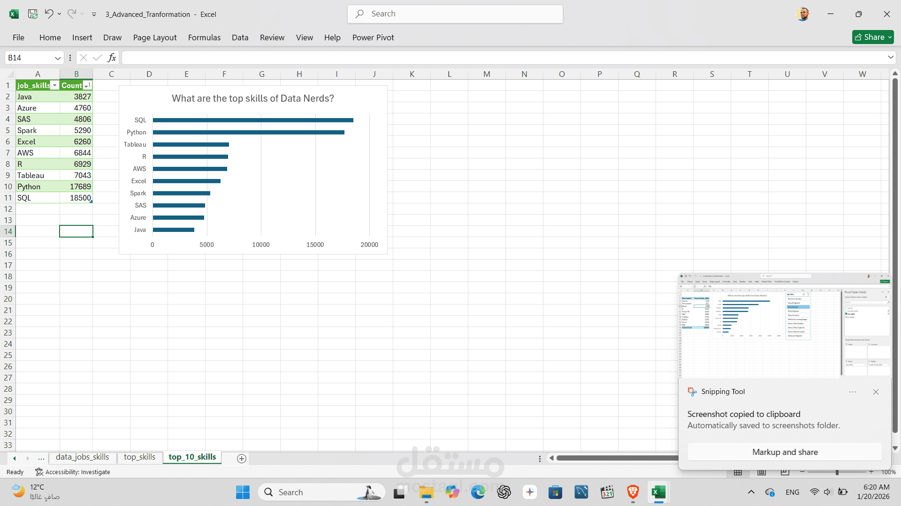
Task: Close the Snipping Tool notification
Action: (x=876, y=392)
